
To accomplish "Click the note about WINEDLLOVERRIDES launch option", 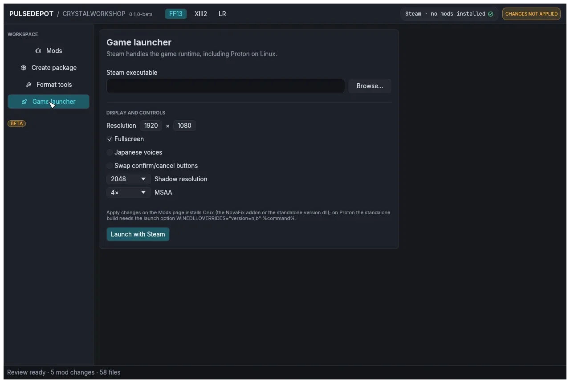I will point(248,216).
